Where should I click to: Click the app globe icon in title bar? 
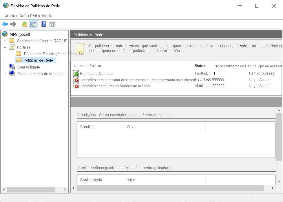pos(6,5)
